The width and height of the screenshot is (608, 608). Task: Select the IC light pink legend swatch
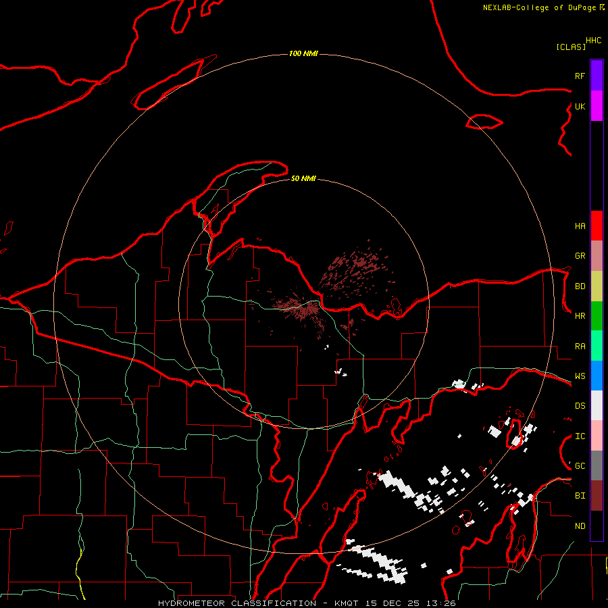coord(597,436)
